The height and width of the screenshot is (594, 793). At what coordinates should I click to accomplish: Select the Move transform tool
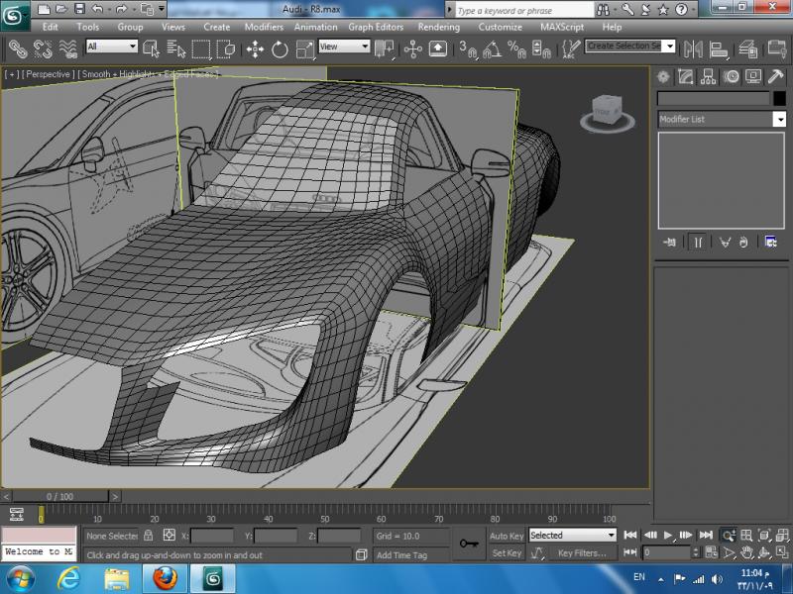[255, 49]
